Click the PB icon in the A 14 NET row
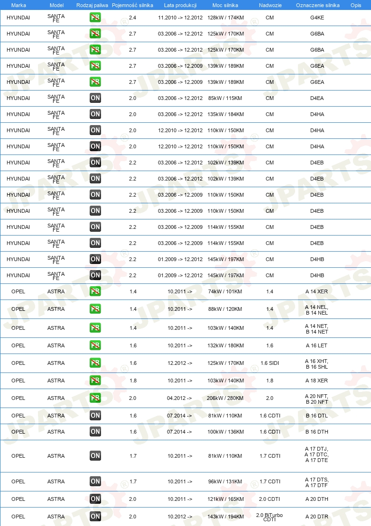Viewport: 371px width, 526px height. 95,328
